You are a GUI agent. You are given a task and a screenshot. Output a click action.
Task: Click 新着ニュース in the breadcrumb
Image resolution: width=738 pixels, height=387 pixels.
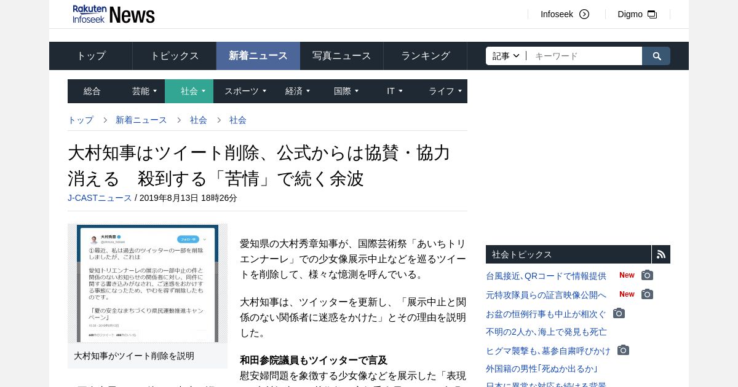coord(141,120)
